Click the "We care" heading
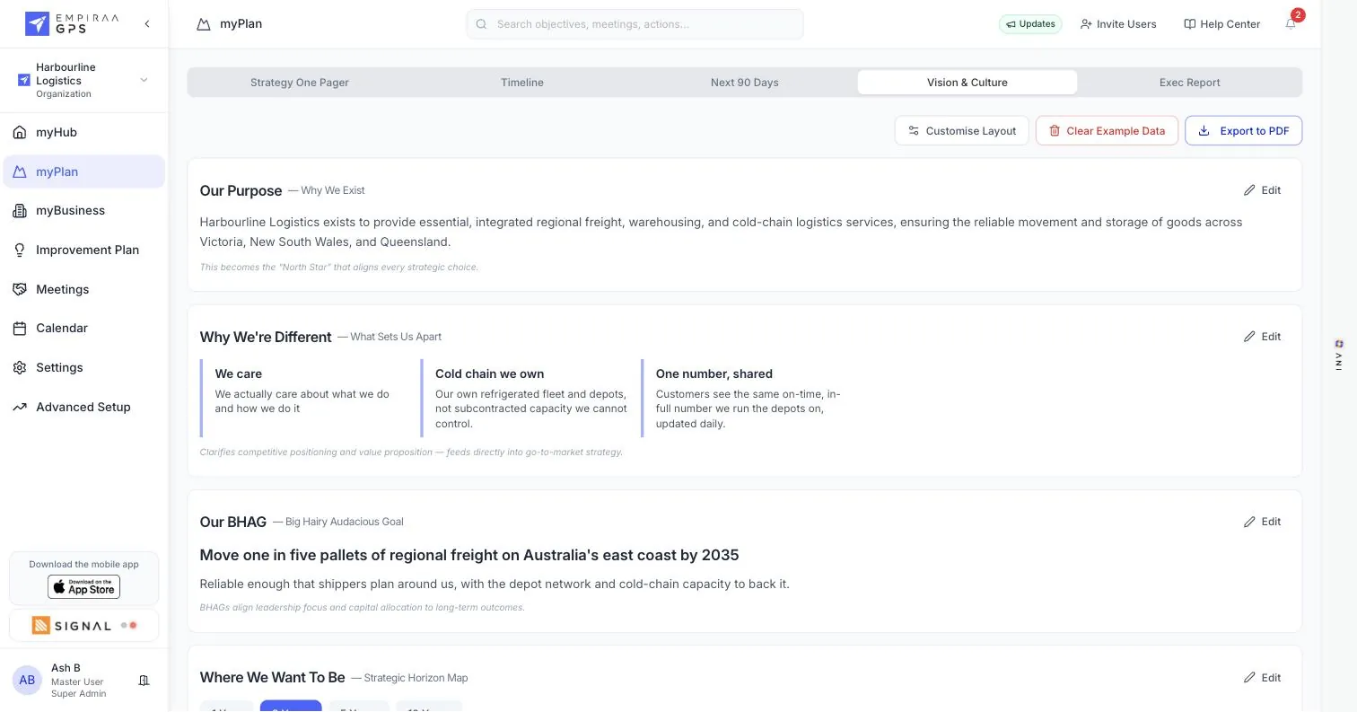The height and width of the screenshot is (712, 1357). click(x=239, y=374)
